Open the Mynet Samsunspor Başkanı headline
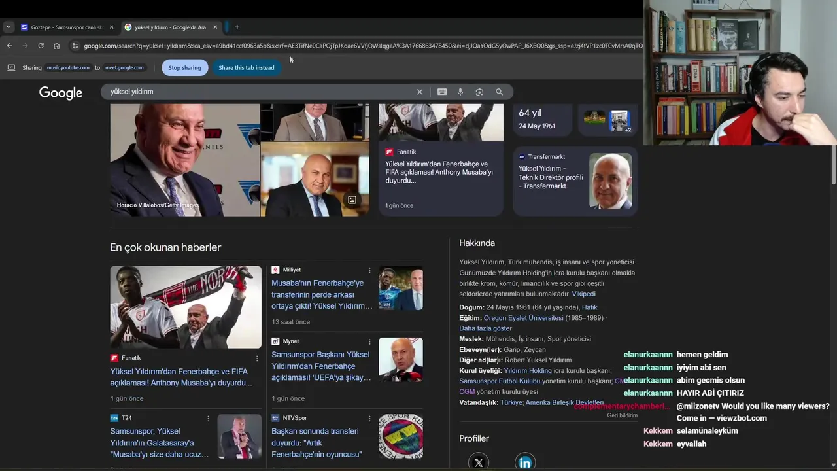837x471 pixels. (320, 366)
